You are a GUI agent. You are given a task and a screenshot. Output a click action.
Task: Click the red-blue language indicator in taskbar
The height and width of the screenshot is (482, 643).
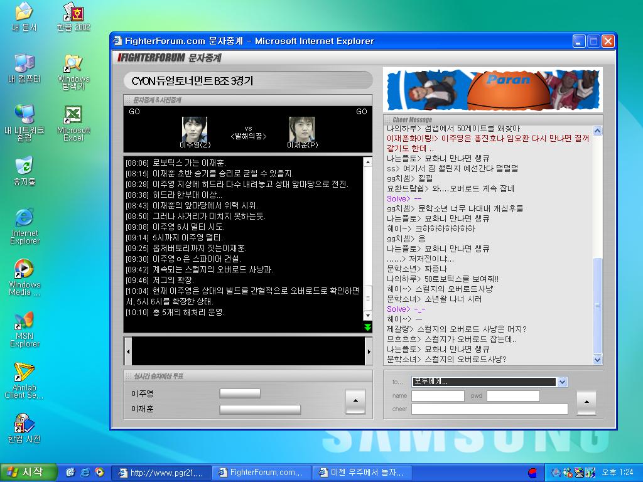point(532,473)
